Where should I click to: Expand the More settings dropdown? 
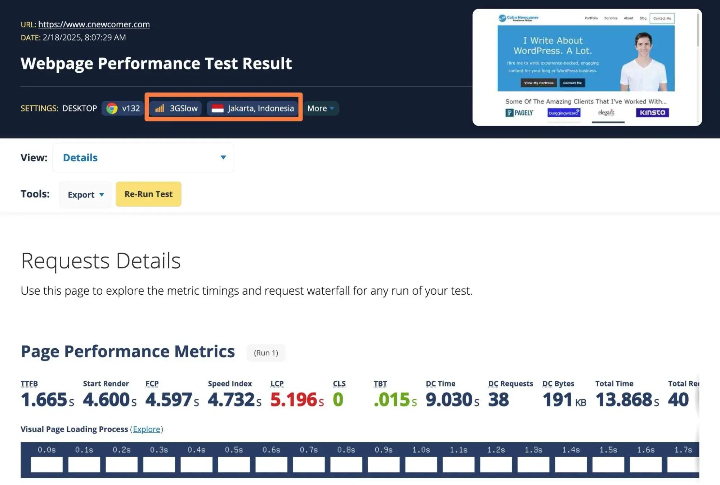(321, 108)
